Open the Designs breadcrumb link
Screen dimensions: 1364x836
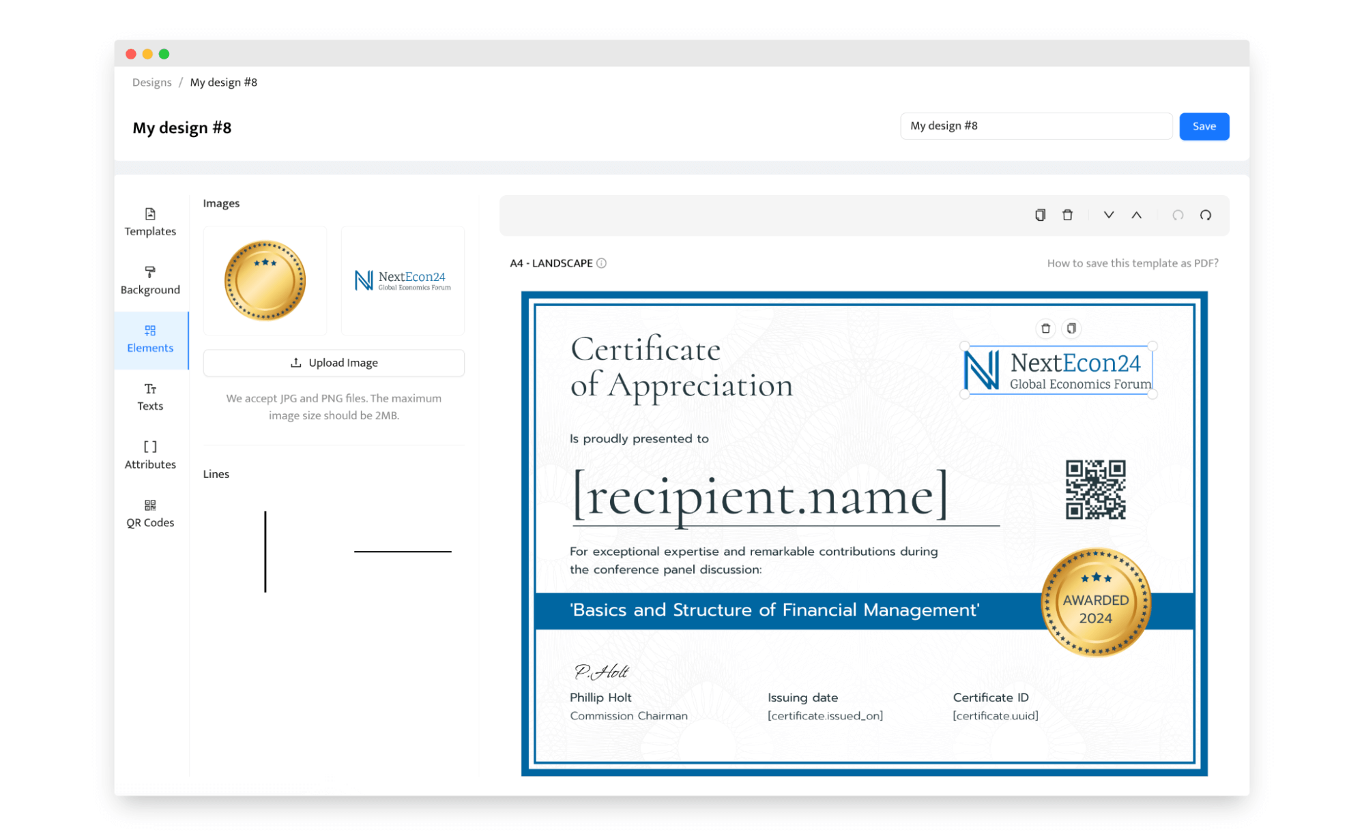tap(151, 83)
